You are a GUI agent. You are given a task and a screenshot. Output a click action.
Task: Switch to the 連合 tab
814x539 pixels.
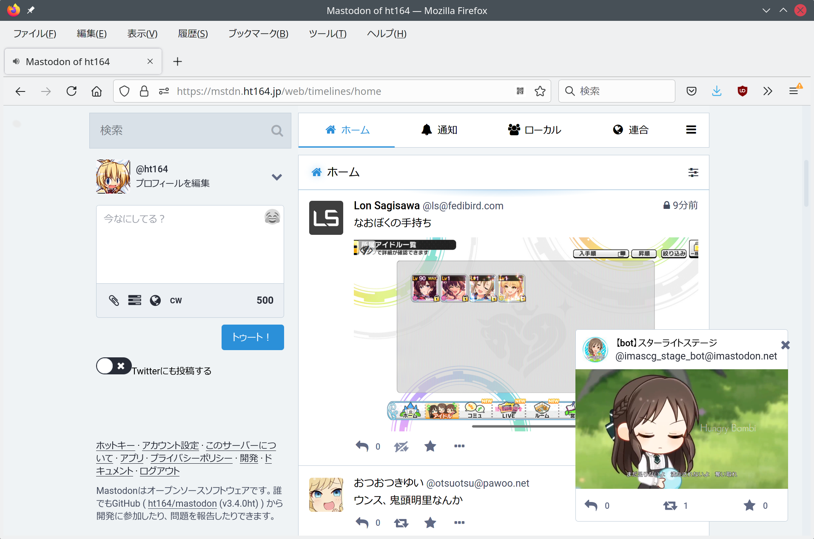pyautogui.click(x=630, y=130)
